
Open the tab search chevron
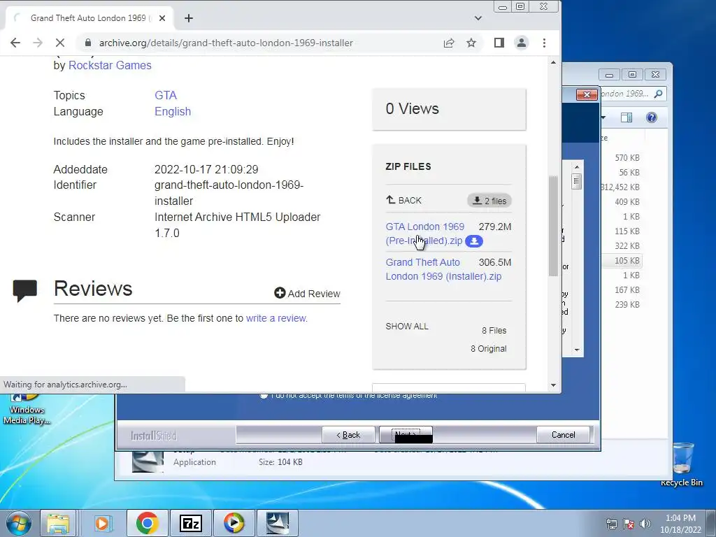click(x=478, y=18)
